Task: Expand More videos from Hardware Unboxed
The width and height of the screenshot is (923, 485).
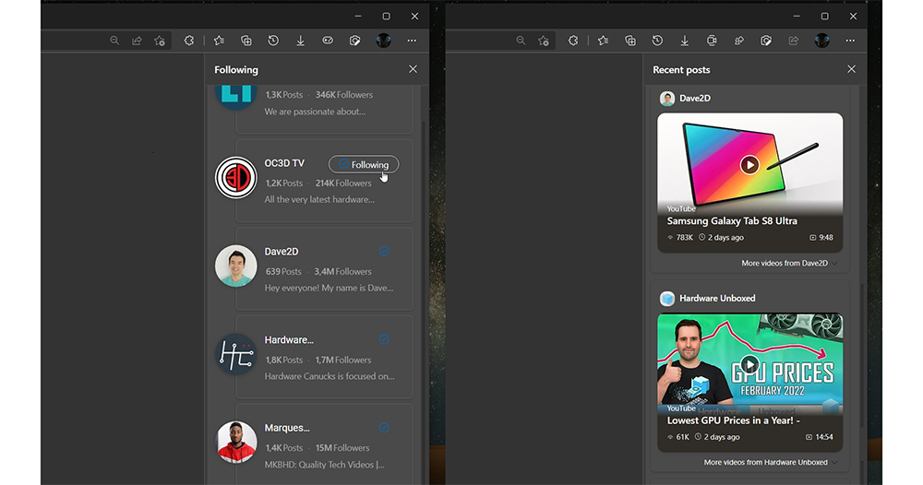Action: coord(770,462)
